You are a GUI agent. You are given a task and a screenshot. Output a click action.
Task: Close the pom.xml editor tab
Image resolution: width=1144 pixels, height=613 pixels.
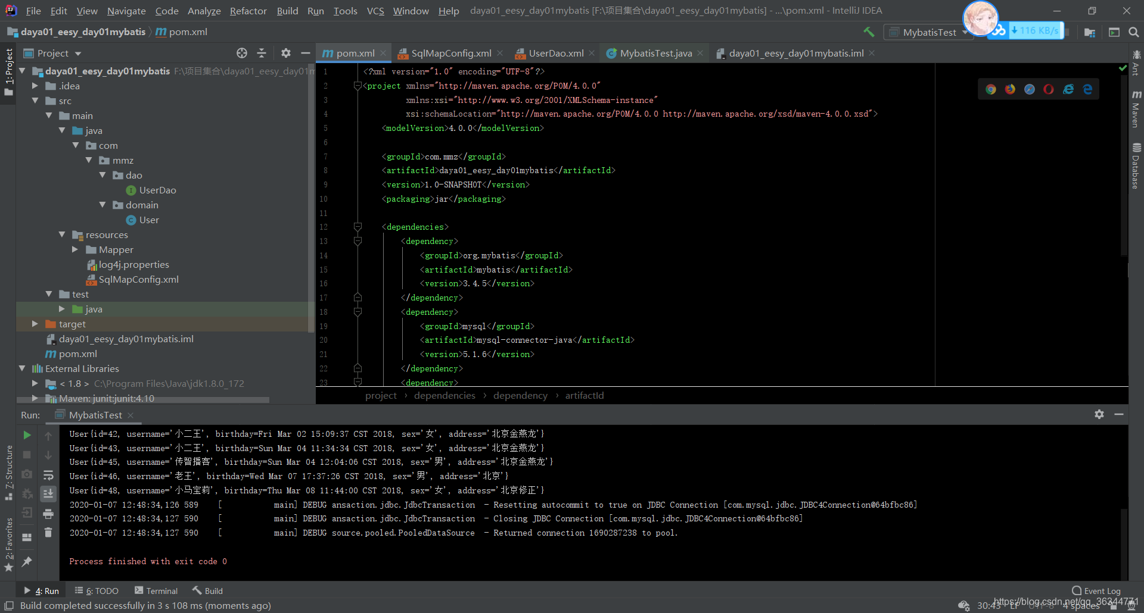click(383, 53)
